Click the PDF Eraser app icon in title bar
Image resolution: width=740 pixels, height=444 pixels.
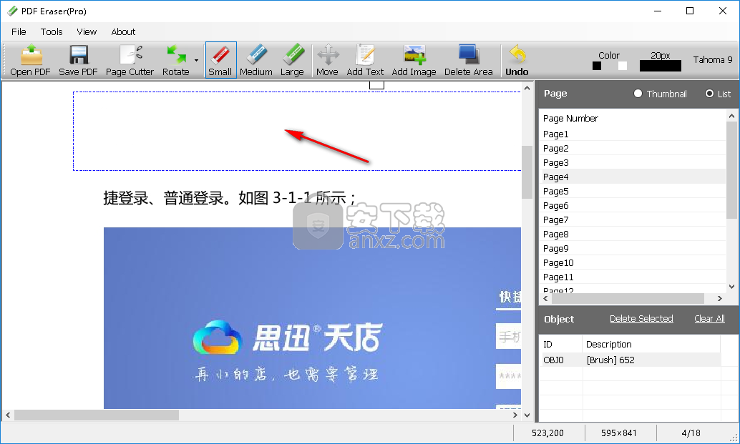coord(11,11)
